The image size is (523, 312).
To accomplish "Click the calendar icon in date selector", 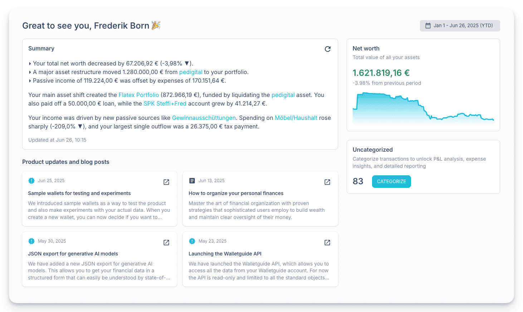I will click(428, 26).
